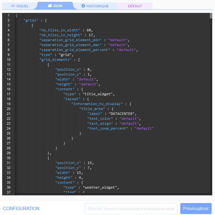
Task: Click line number 30 in the gutter
Action: click(8, 158)
